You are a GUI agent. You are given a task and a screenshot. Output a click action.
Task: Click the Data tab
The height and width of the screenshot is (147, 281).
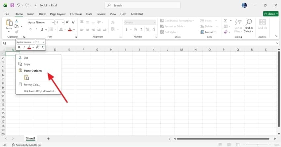coord(89,14)
